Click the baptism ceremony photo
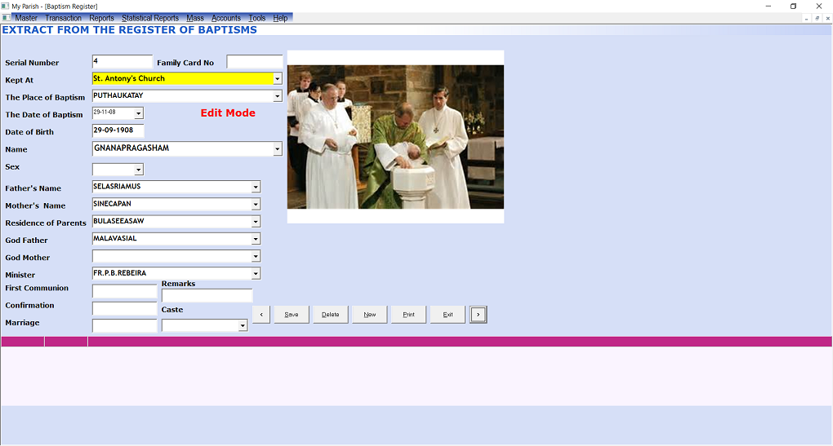The width and height of the screenshot is (833, 446). [395, 136]
